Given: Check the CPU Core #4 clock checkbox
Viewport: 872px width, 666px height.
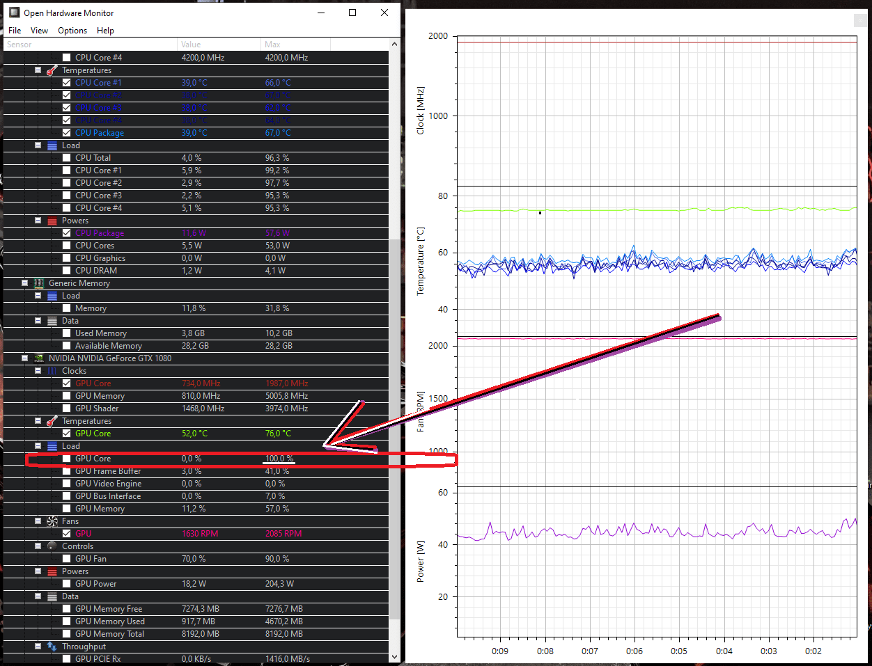Looking at the screenshot, I should point(67,58).
